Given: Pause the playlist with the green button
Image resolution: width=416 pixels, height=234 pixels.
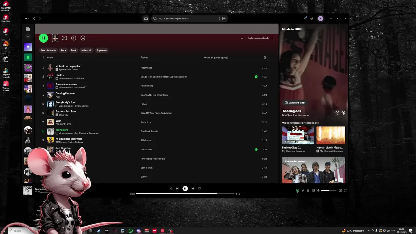Looking at the screenshot, I should coord(44,38).
